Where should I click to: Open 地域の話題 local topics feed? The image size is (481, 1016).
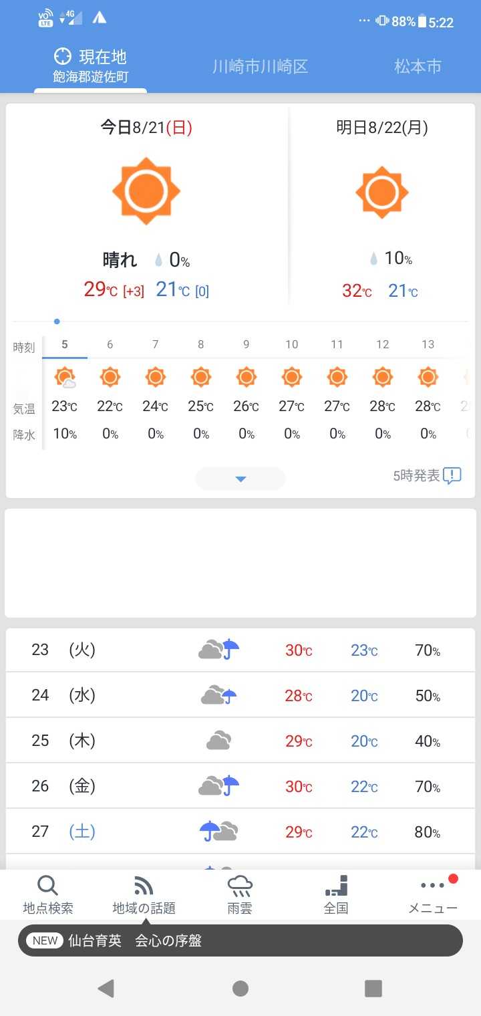144,894
